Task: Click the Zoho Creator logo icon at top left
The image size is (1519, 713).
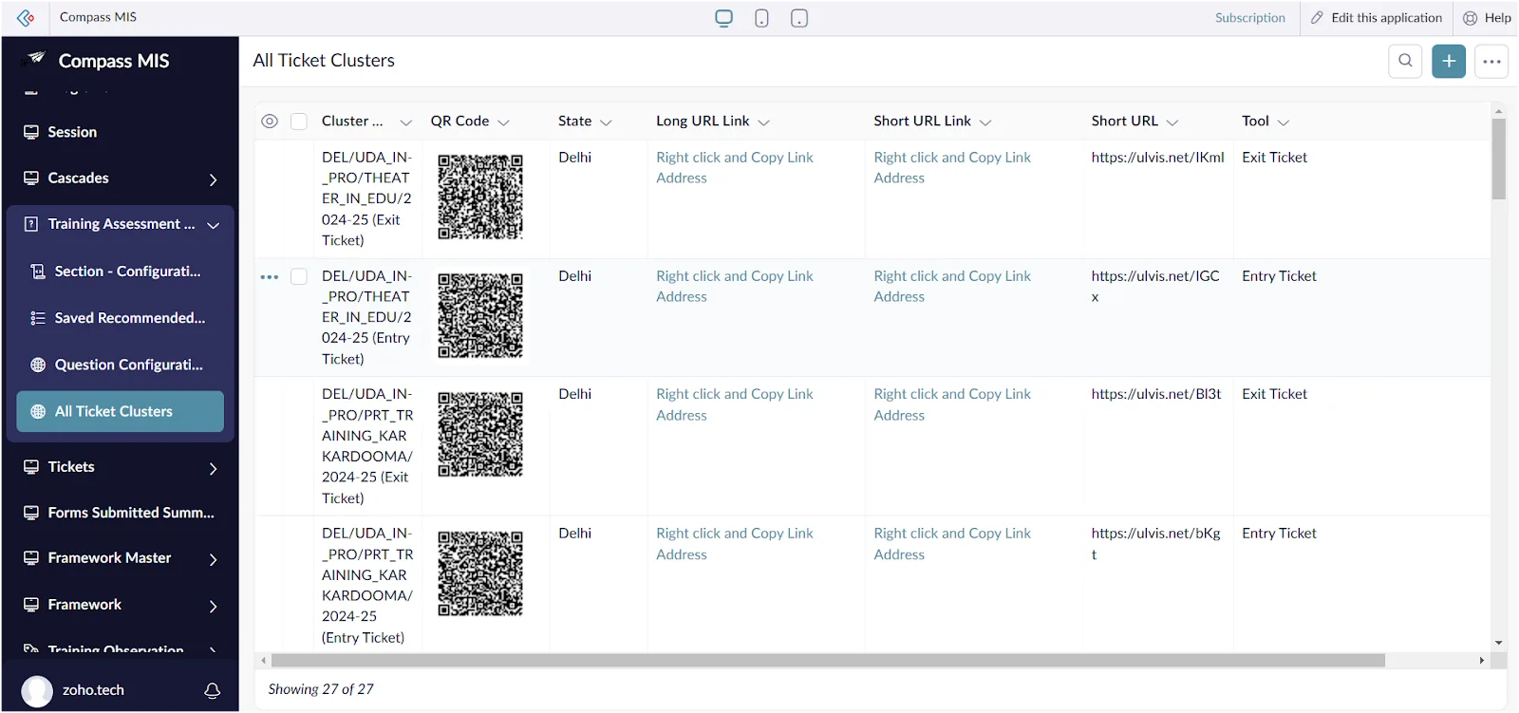Action: [x=26, y=18]
